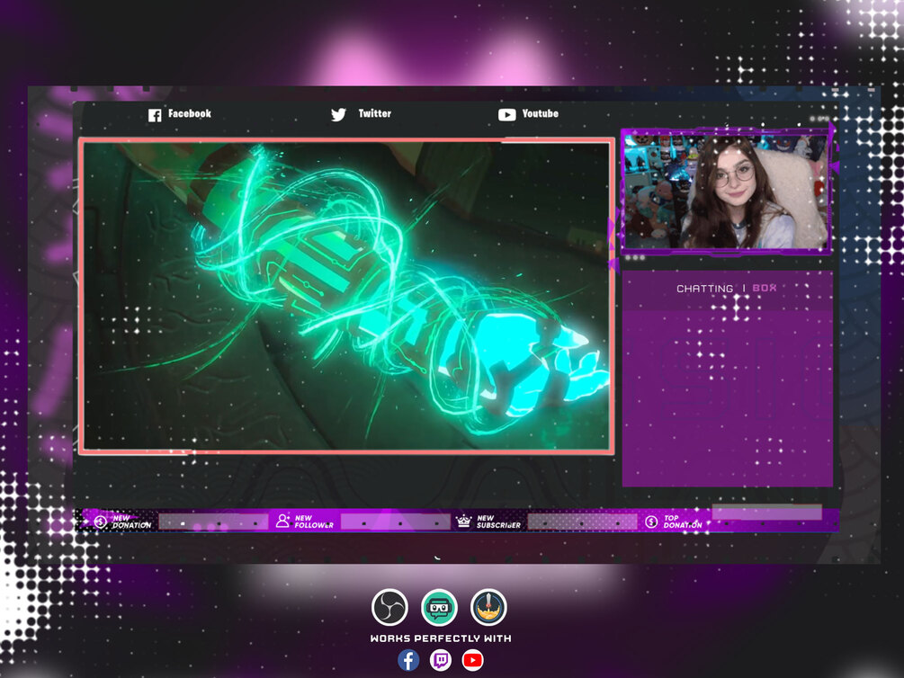Viewport: 904px width, 678px height.
Task: Click the NEW FOLLOWER label
Action: [314, 522]
